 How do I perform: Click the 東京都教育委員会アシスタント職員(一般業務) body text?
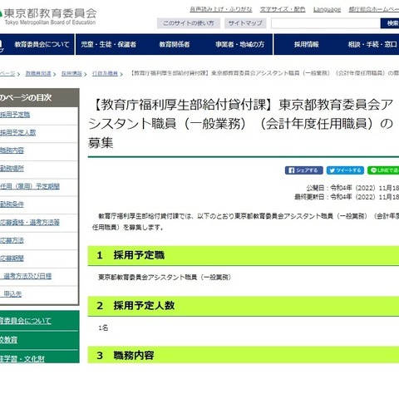tap(165, 277)
